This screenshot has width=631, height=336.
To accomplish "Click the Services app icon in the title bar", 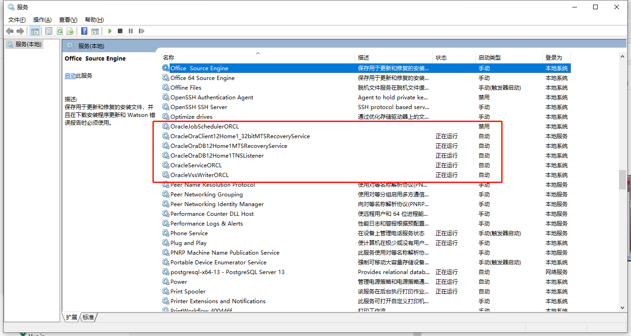I will coord(11,7).
